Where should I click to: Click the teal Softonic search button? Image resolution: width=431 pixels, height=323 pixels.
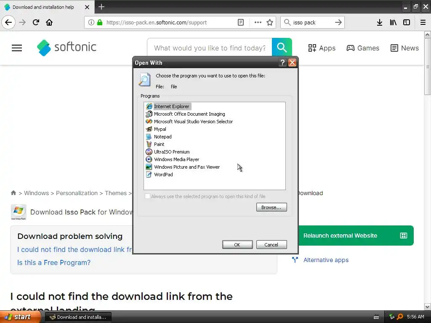(x=282, y=48)
